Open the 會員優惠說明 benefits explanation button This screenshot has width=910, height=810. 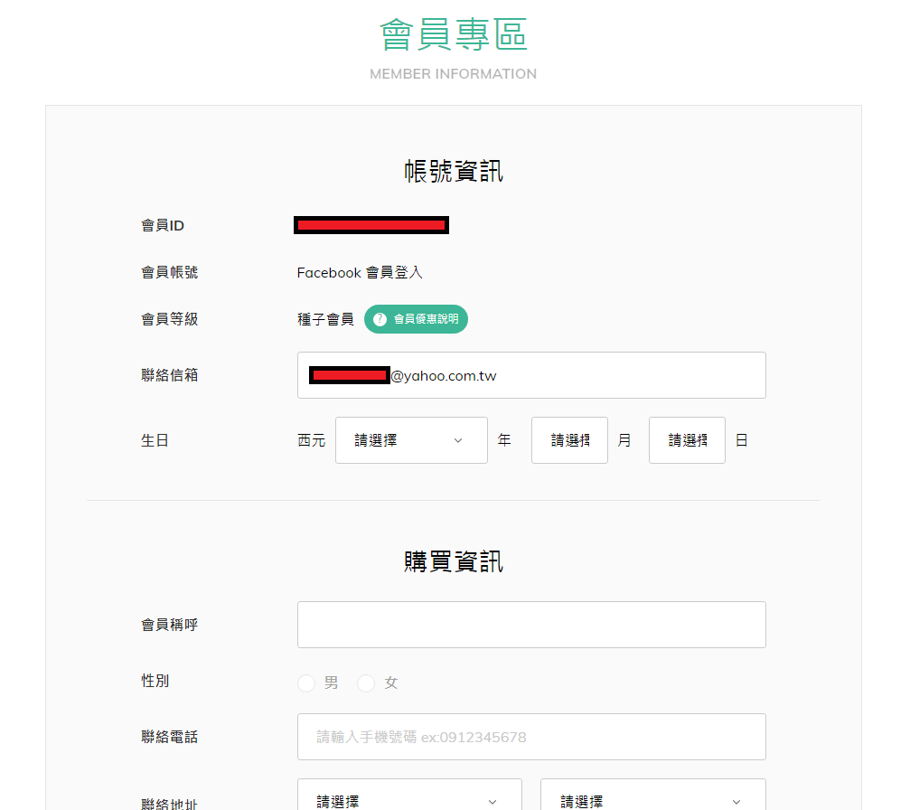(416, 319)
